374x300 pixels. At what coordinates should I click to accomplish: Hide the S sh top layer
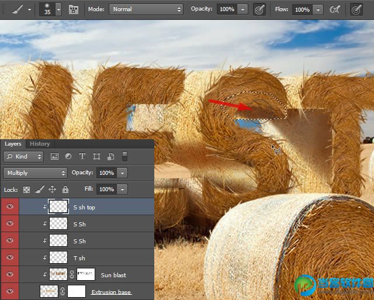pos(9,206)
